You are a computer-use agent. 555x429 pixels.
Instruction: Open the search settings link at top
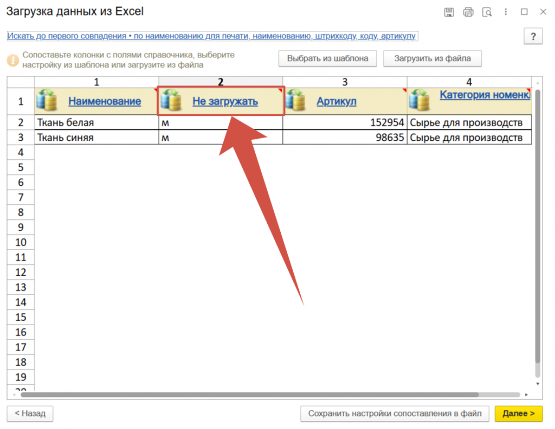click(211, 36)
